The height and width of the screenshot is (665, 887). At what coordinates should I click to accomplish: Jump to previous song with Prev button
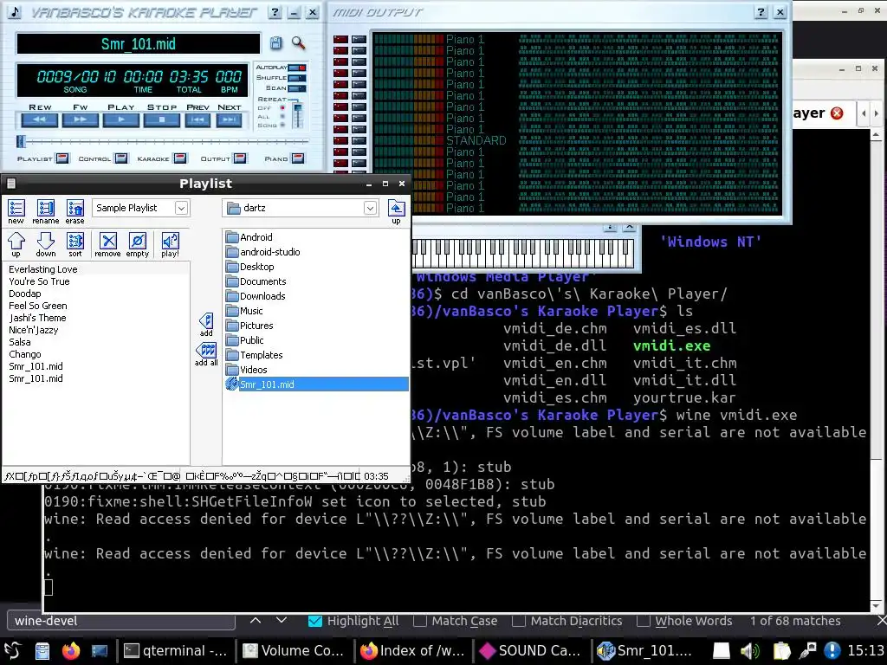pos(197,119)
